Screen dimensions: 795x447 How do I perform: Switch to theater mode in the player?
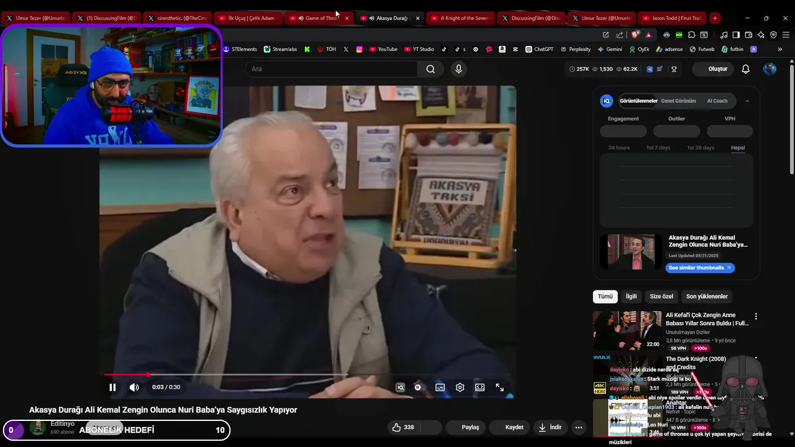(x=479, y=387)
